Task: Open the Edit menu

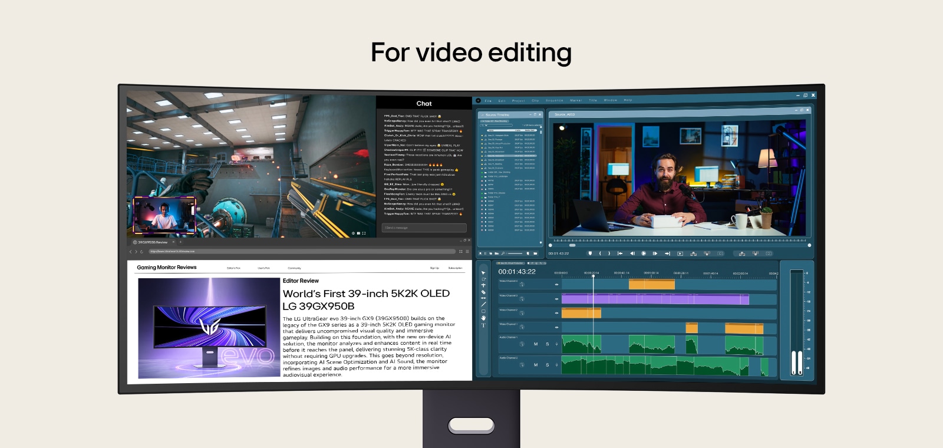Action: (502, 101)
